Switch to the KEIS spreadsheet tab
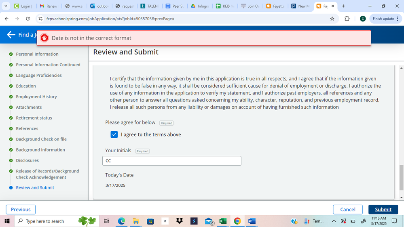Viewport: 404px width, 227px height. pos(225,6)
